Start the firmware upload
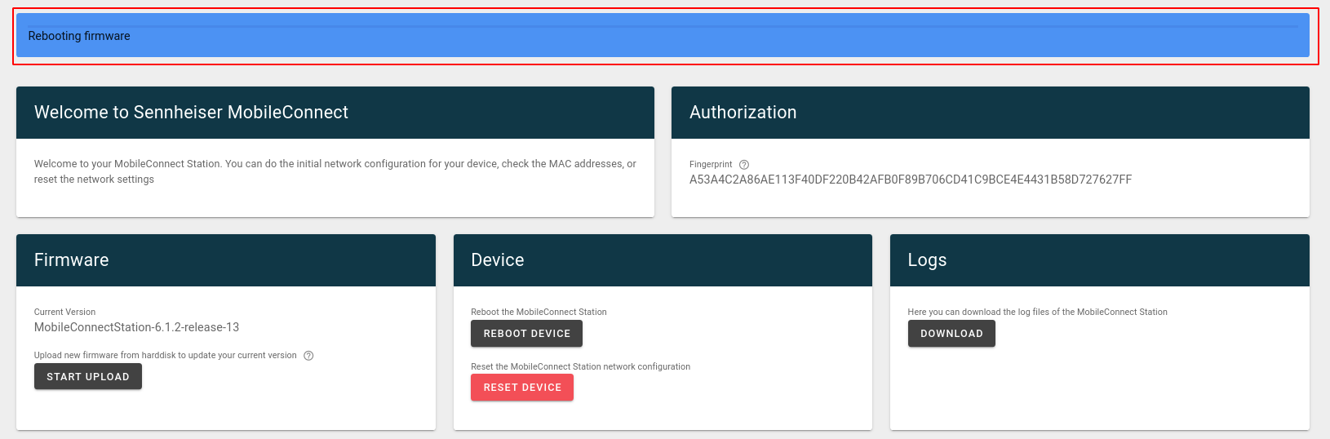The height and width of the screenshot is (439, 1330). click(x=88, y=376)
